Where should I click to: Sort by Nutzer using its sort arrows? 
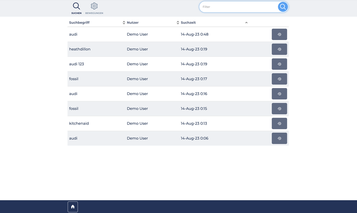pyautogui.click(x=178, y=23)
